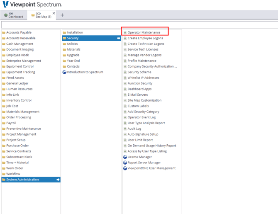Click globe icon beside Introduction to Spectrum
Image resolution: width=278 pixels, height=214 pixels.
pos(64,72)
